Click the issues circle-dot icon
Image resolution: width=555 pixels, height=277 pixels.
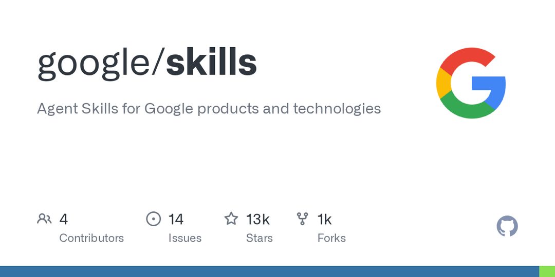coord(153,219)
